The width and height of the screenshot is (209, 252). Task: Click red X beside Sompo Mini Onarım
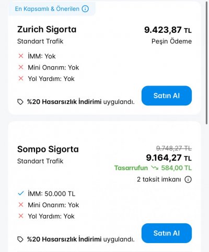click(21, 205)
